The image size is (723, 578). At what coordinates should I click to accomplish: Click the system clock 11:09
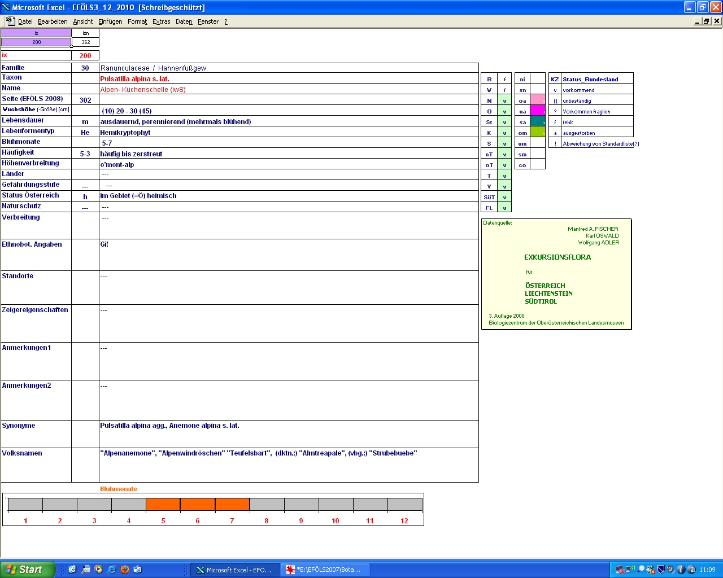pyautogui.click(x=707, y=570)
